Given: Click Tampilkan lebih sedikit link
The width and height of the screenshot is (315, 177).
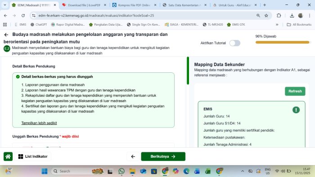Looking at the screenshot, I should coord(39,123).
